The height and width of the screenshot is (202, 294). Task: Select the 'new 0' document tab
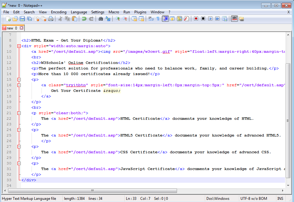12,28
